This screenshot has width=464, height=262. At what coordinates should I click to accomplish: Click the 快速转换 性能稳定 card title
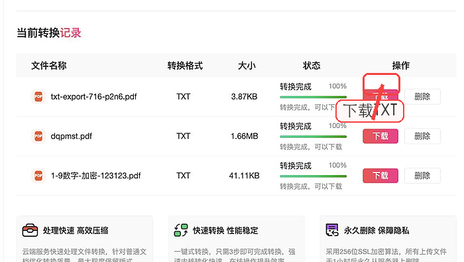coord(225,230)
